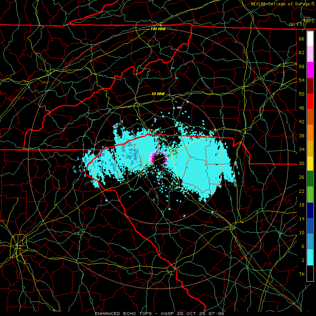Click the 34 value on the scale

[x=302, y=150]
